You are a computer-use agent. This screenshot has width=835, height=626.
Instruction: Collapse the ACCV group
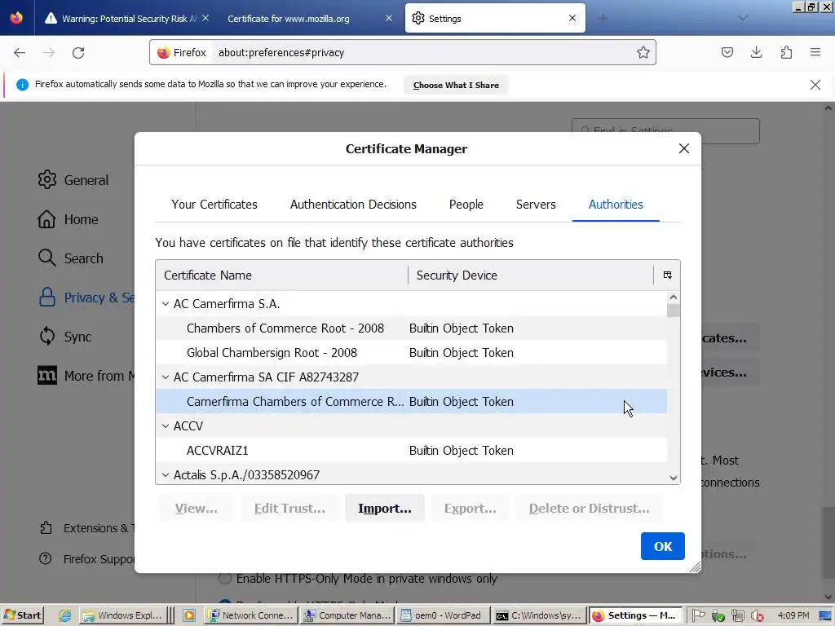[x=165, y=426]
